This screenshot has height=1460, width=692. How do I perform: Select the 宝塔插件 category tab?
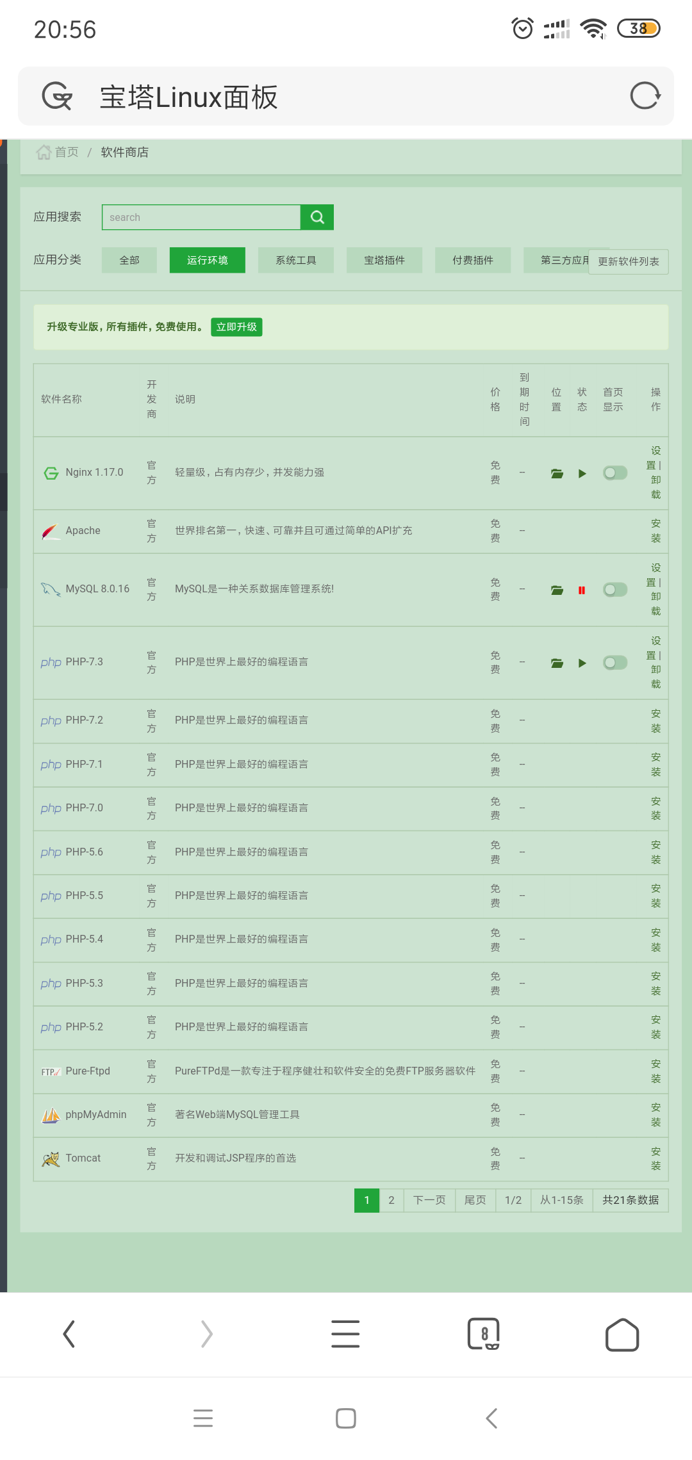384,260
